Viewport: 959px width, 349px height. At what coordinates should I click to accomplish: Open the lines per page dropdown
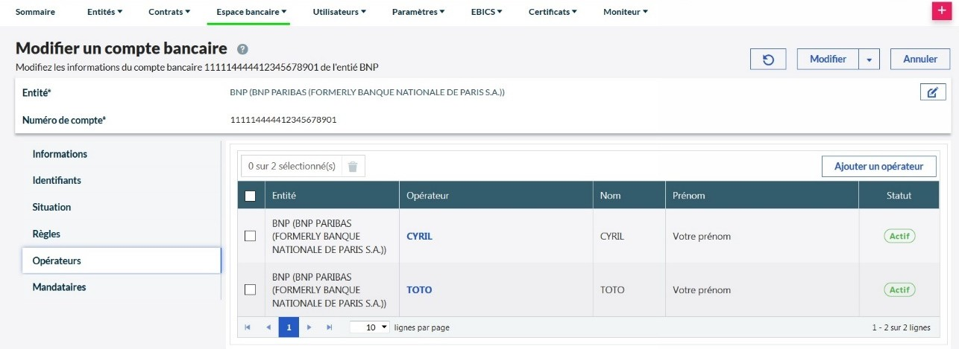pos(370,327)
